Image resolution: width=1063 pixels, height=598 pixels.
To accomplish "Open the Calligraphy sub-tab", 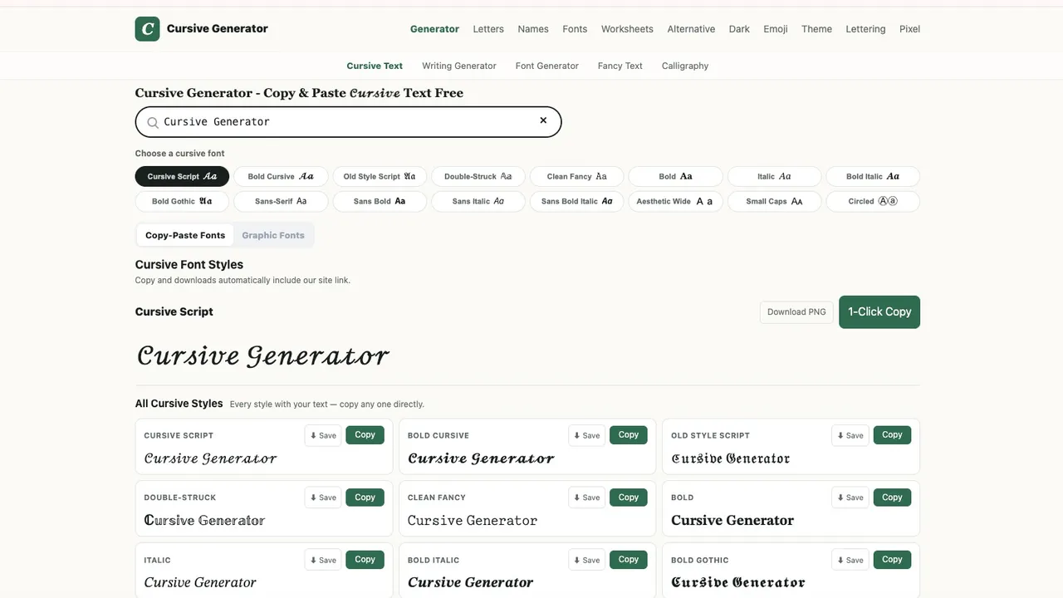I will click(685, 66).
